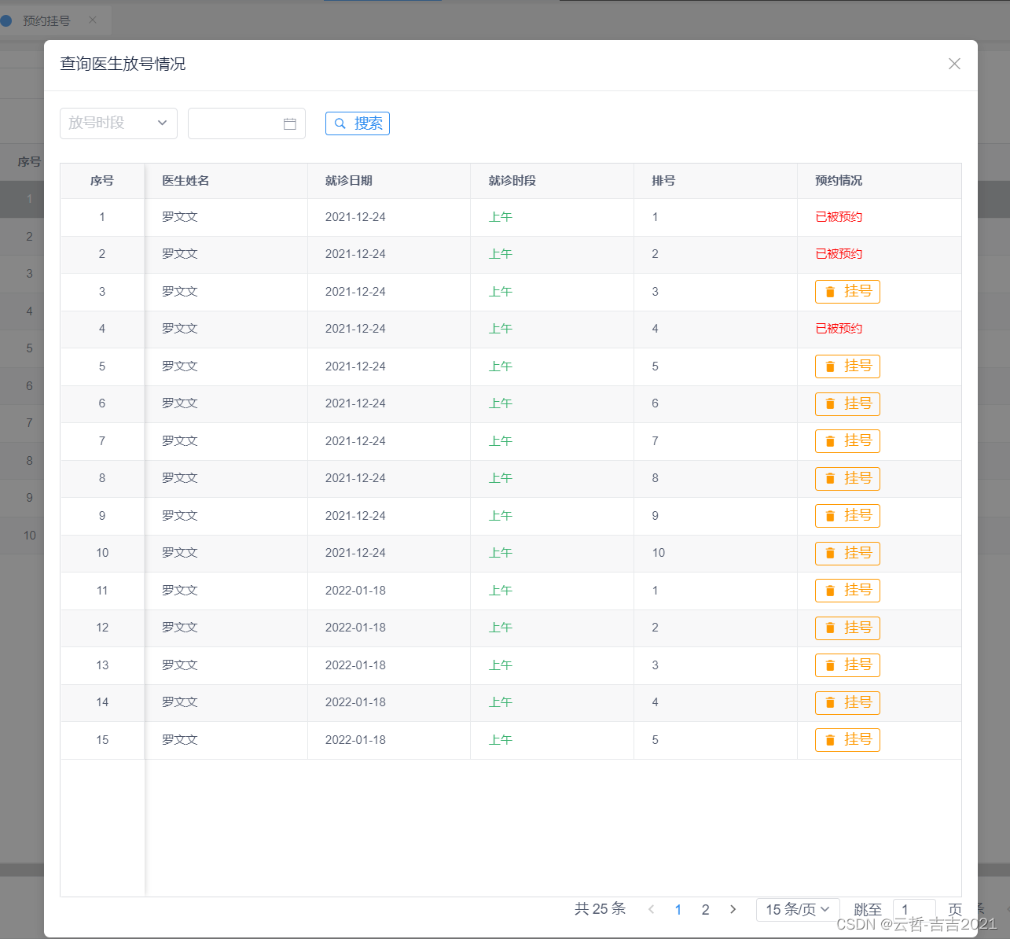This screenshot has width=1010, height=939.
Task: Click date 2022-01-18 in row 15
Action: 355,740
